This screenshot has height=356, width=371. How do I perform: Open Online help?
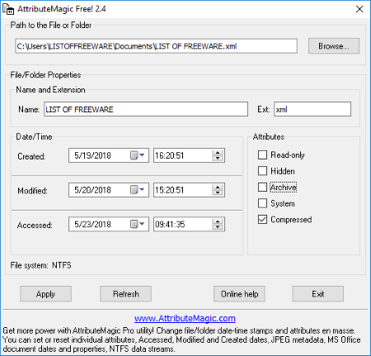pos(239,294)
